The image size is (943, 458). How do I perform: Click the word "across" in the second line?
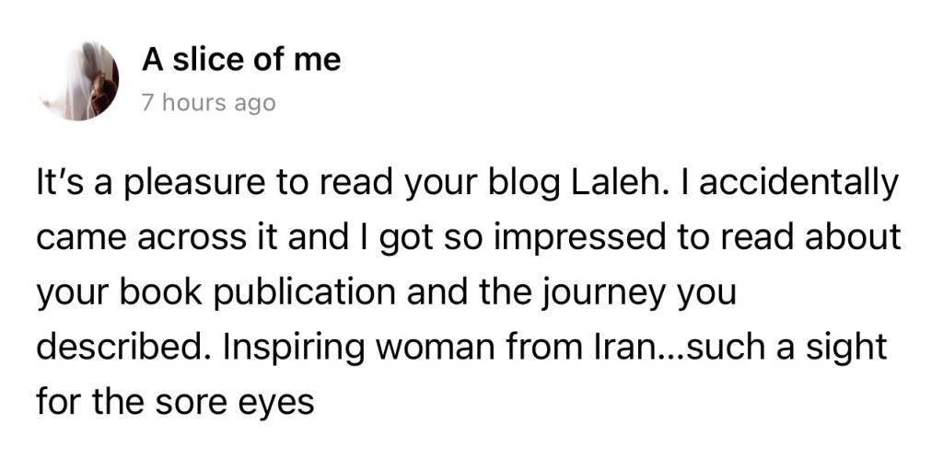pos(190,239)
